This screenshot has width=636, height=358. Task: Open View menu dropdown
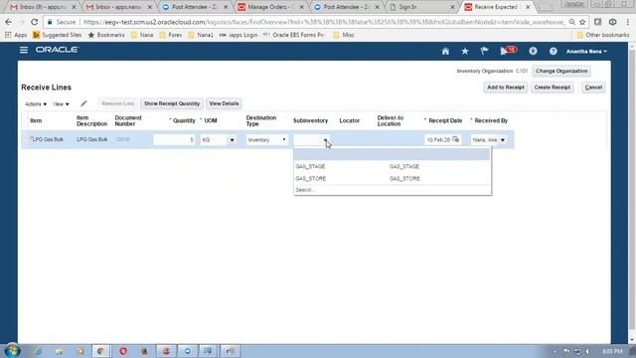[61, 104]
